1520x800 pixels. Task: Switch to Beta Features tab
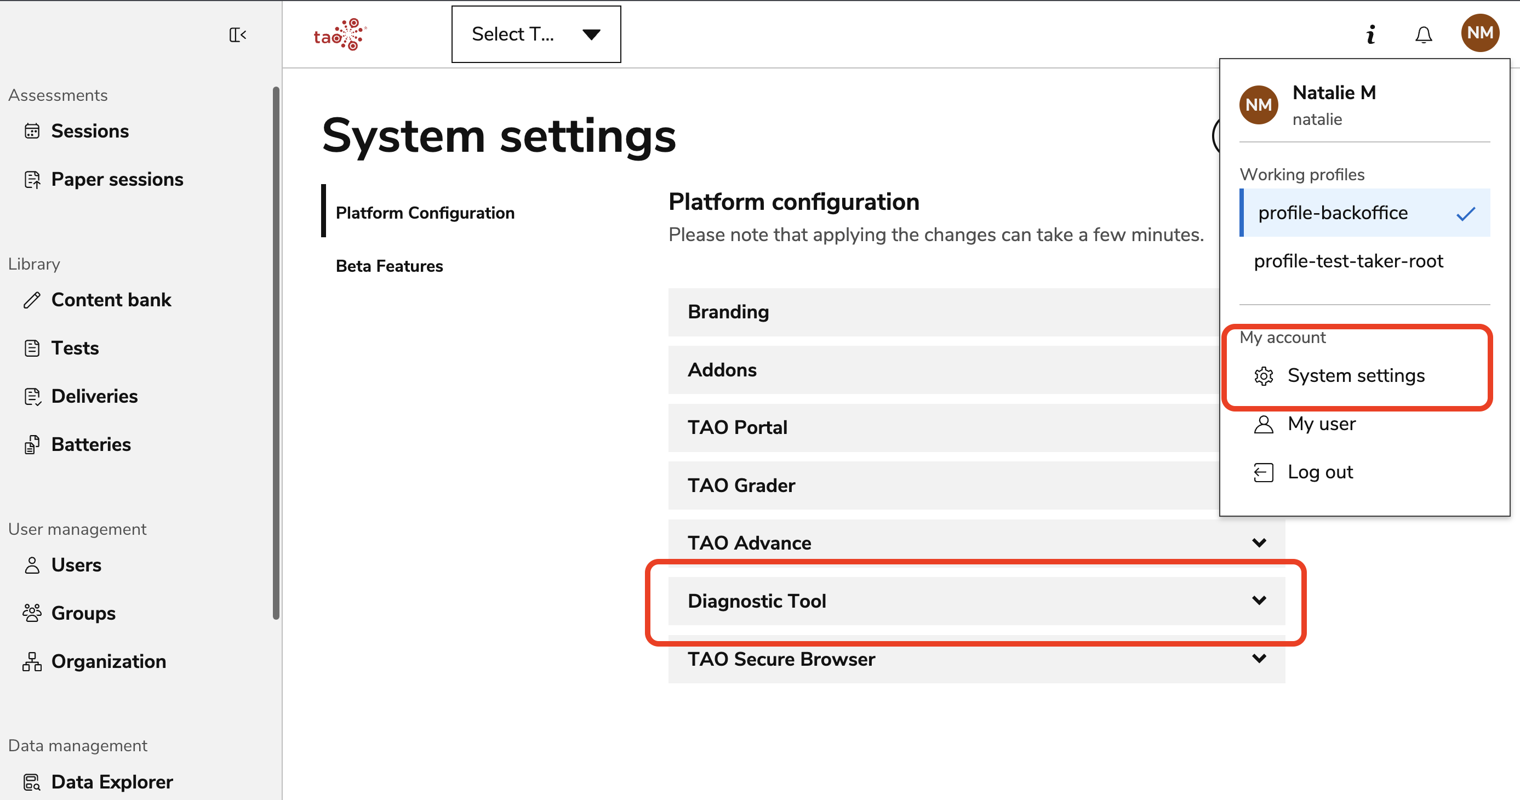click(389, 266)
